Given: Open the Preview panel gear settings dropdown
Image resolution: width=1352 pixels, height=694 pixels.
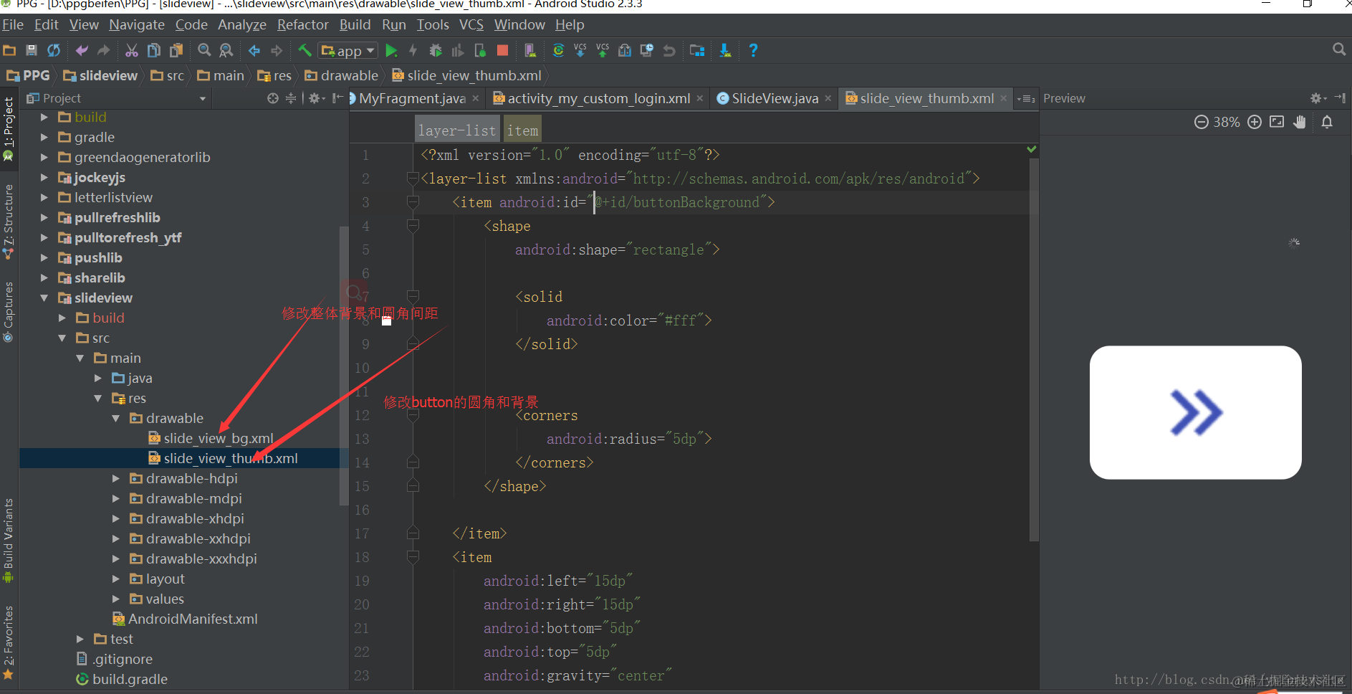Looking at the screenshot, I should [x=1318, y=98].
